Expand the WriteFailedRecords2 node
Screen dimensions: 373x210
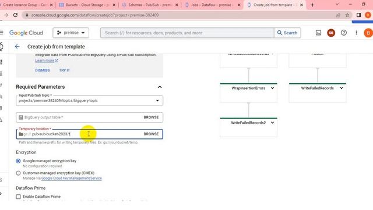click(272, 123)
